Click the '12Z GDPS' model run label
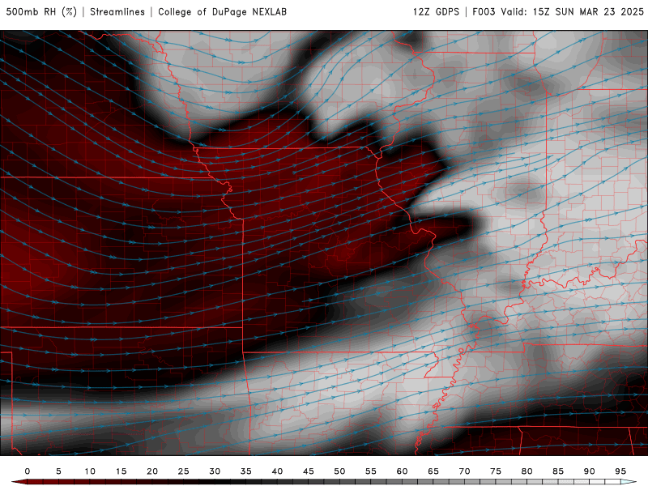This screenshot has width=648, height=486. pyautogui.click(x=436, y=11)
